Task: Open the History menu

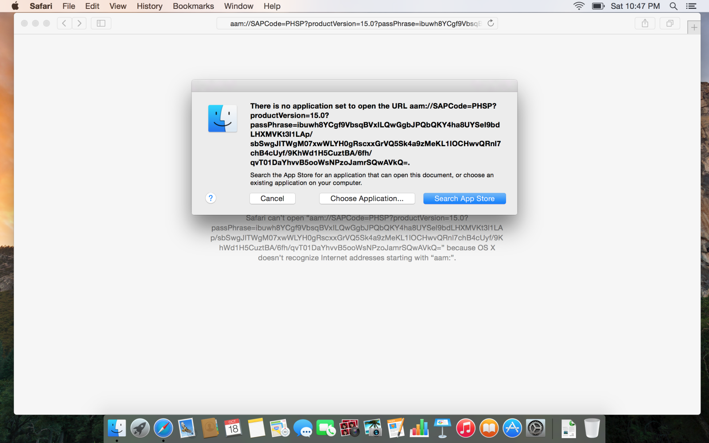Action: 149,6
